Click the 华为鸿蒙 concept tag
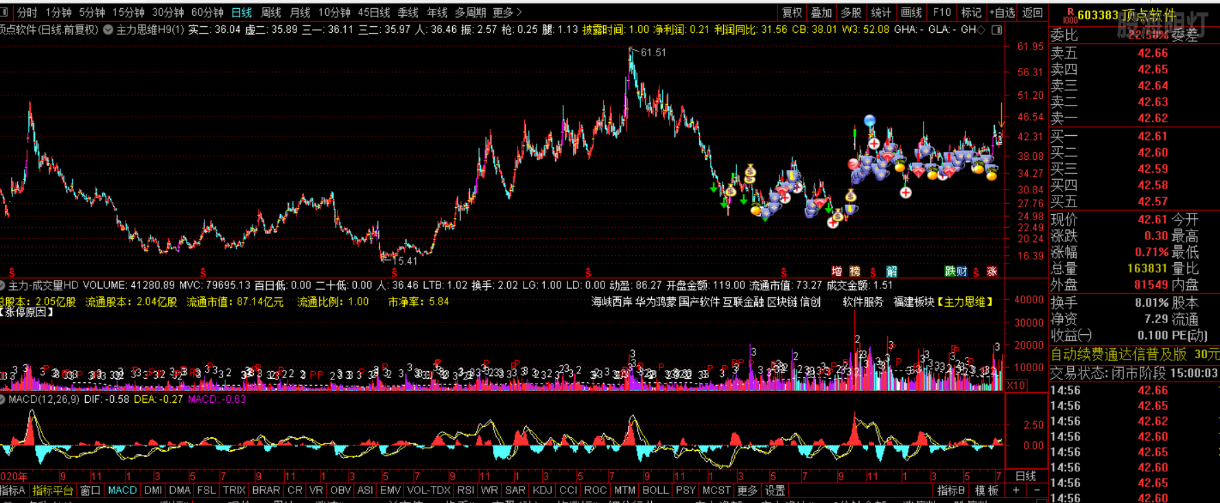This screenshot has height=503, width=1220. click(x=655, y=301)
